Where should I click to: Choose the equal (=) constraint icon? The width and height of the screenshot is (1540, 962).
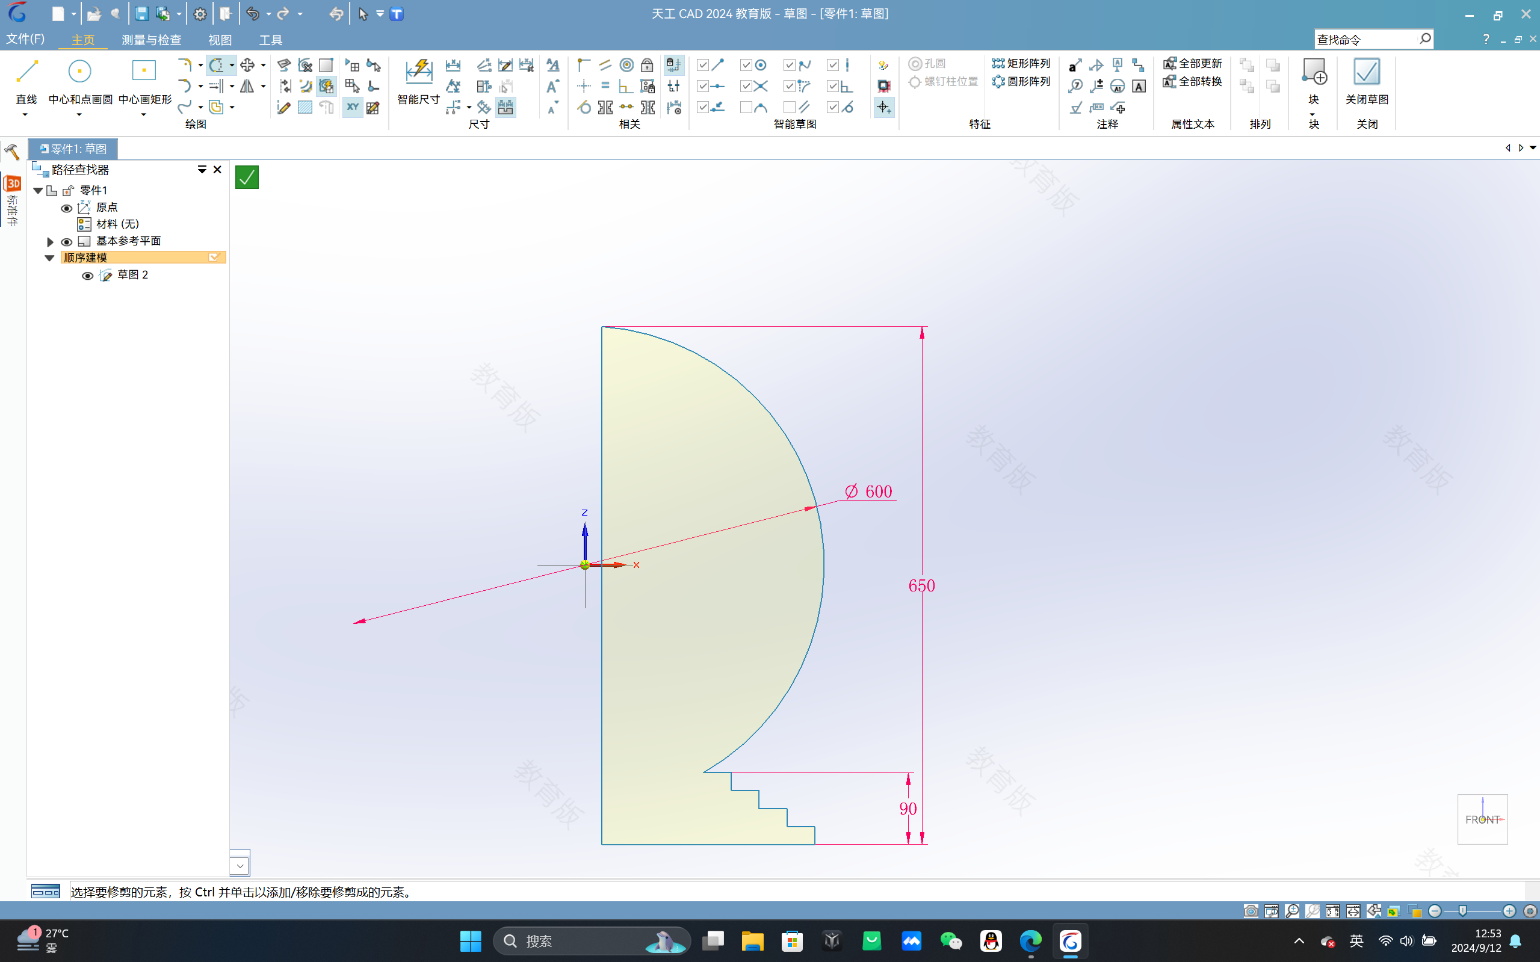(x=605, y=86)
